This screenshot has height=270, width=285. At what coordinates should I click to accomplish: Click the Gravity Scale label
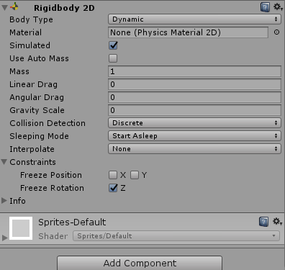(x=37, y=110)
